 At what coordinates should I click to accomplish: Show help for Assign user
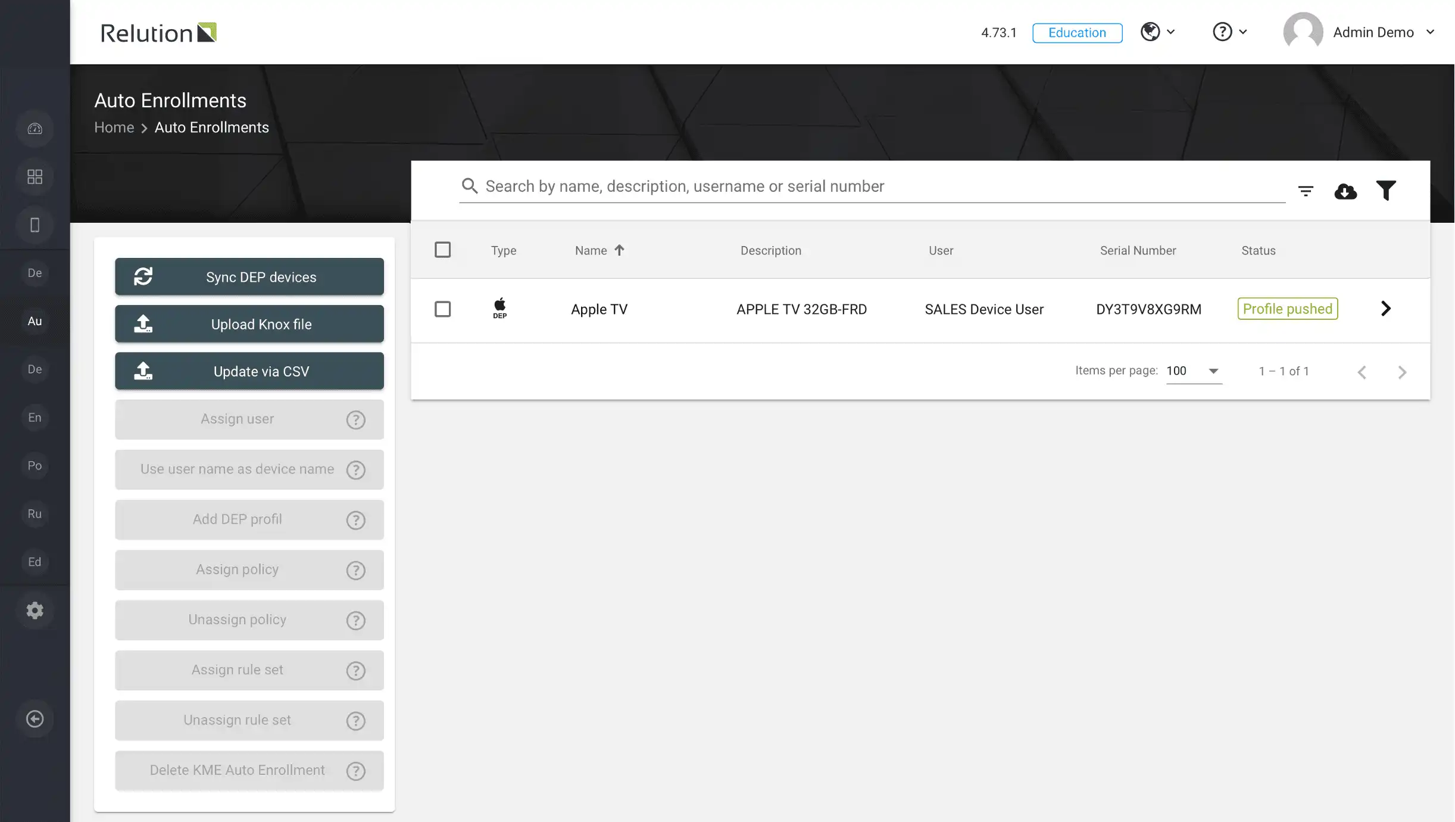point(355,420)
